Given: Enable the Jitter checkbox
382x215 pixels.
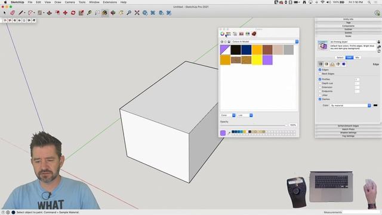Looking at the screenshot, I should (320, 95).
